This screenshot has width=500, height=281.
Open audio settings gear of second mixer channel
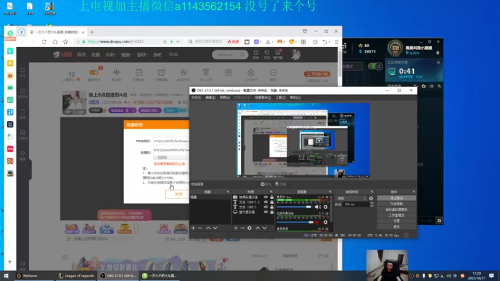(325, 222)
